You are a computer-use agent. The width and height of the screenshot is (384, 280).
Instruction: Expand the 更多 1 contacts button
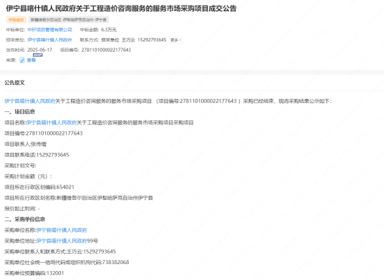coord(176,40)
